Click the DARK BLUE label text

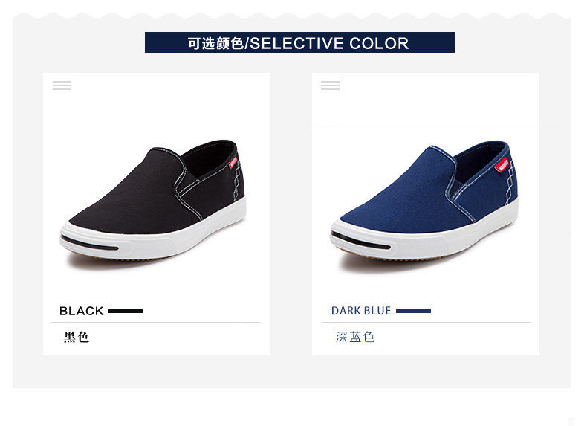pos(361,311)
